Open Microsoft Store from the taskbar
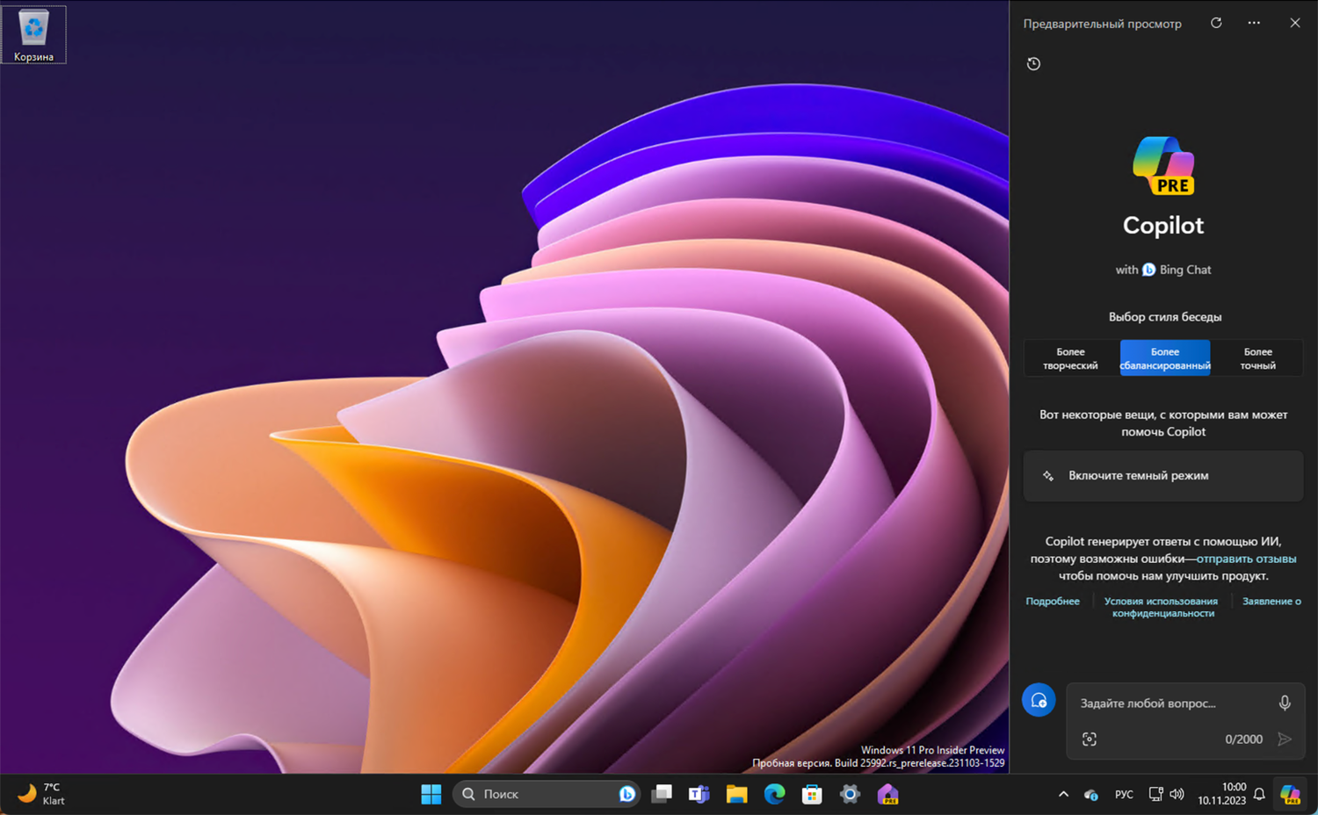The image size is (1318, 815). 812,795
